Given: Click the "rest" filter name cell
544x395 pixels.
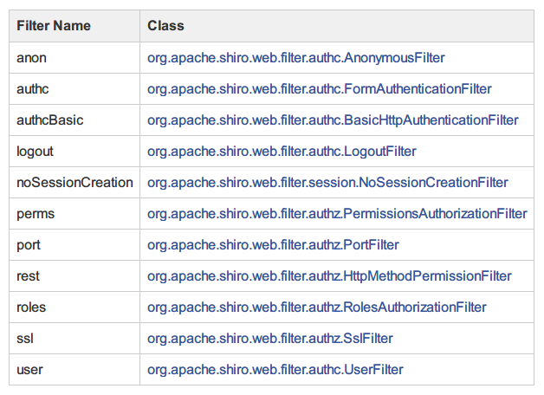Looking at the screenshot, I should pos(28,276).
